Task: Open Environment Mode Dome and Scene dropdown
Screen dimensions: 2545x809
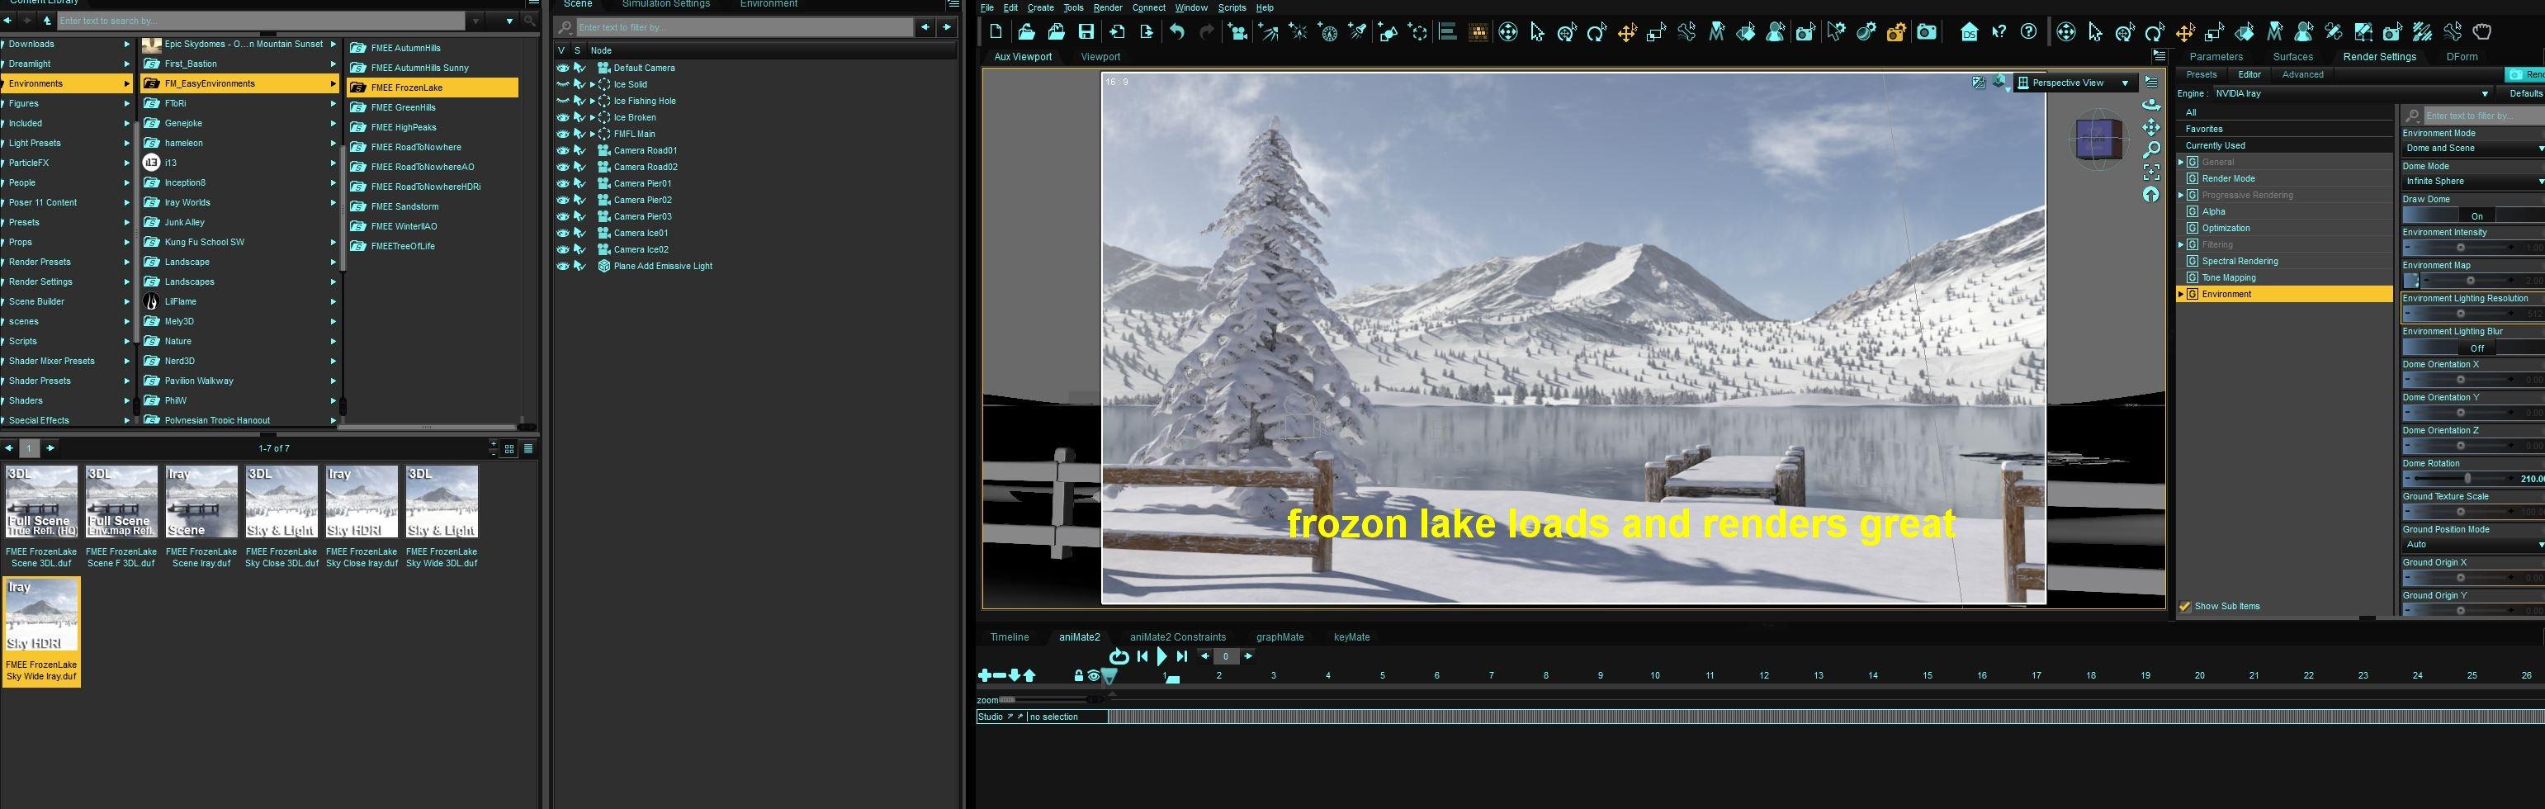Action: coord(2473,148)
